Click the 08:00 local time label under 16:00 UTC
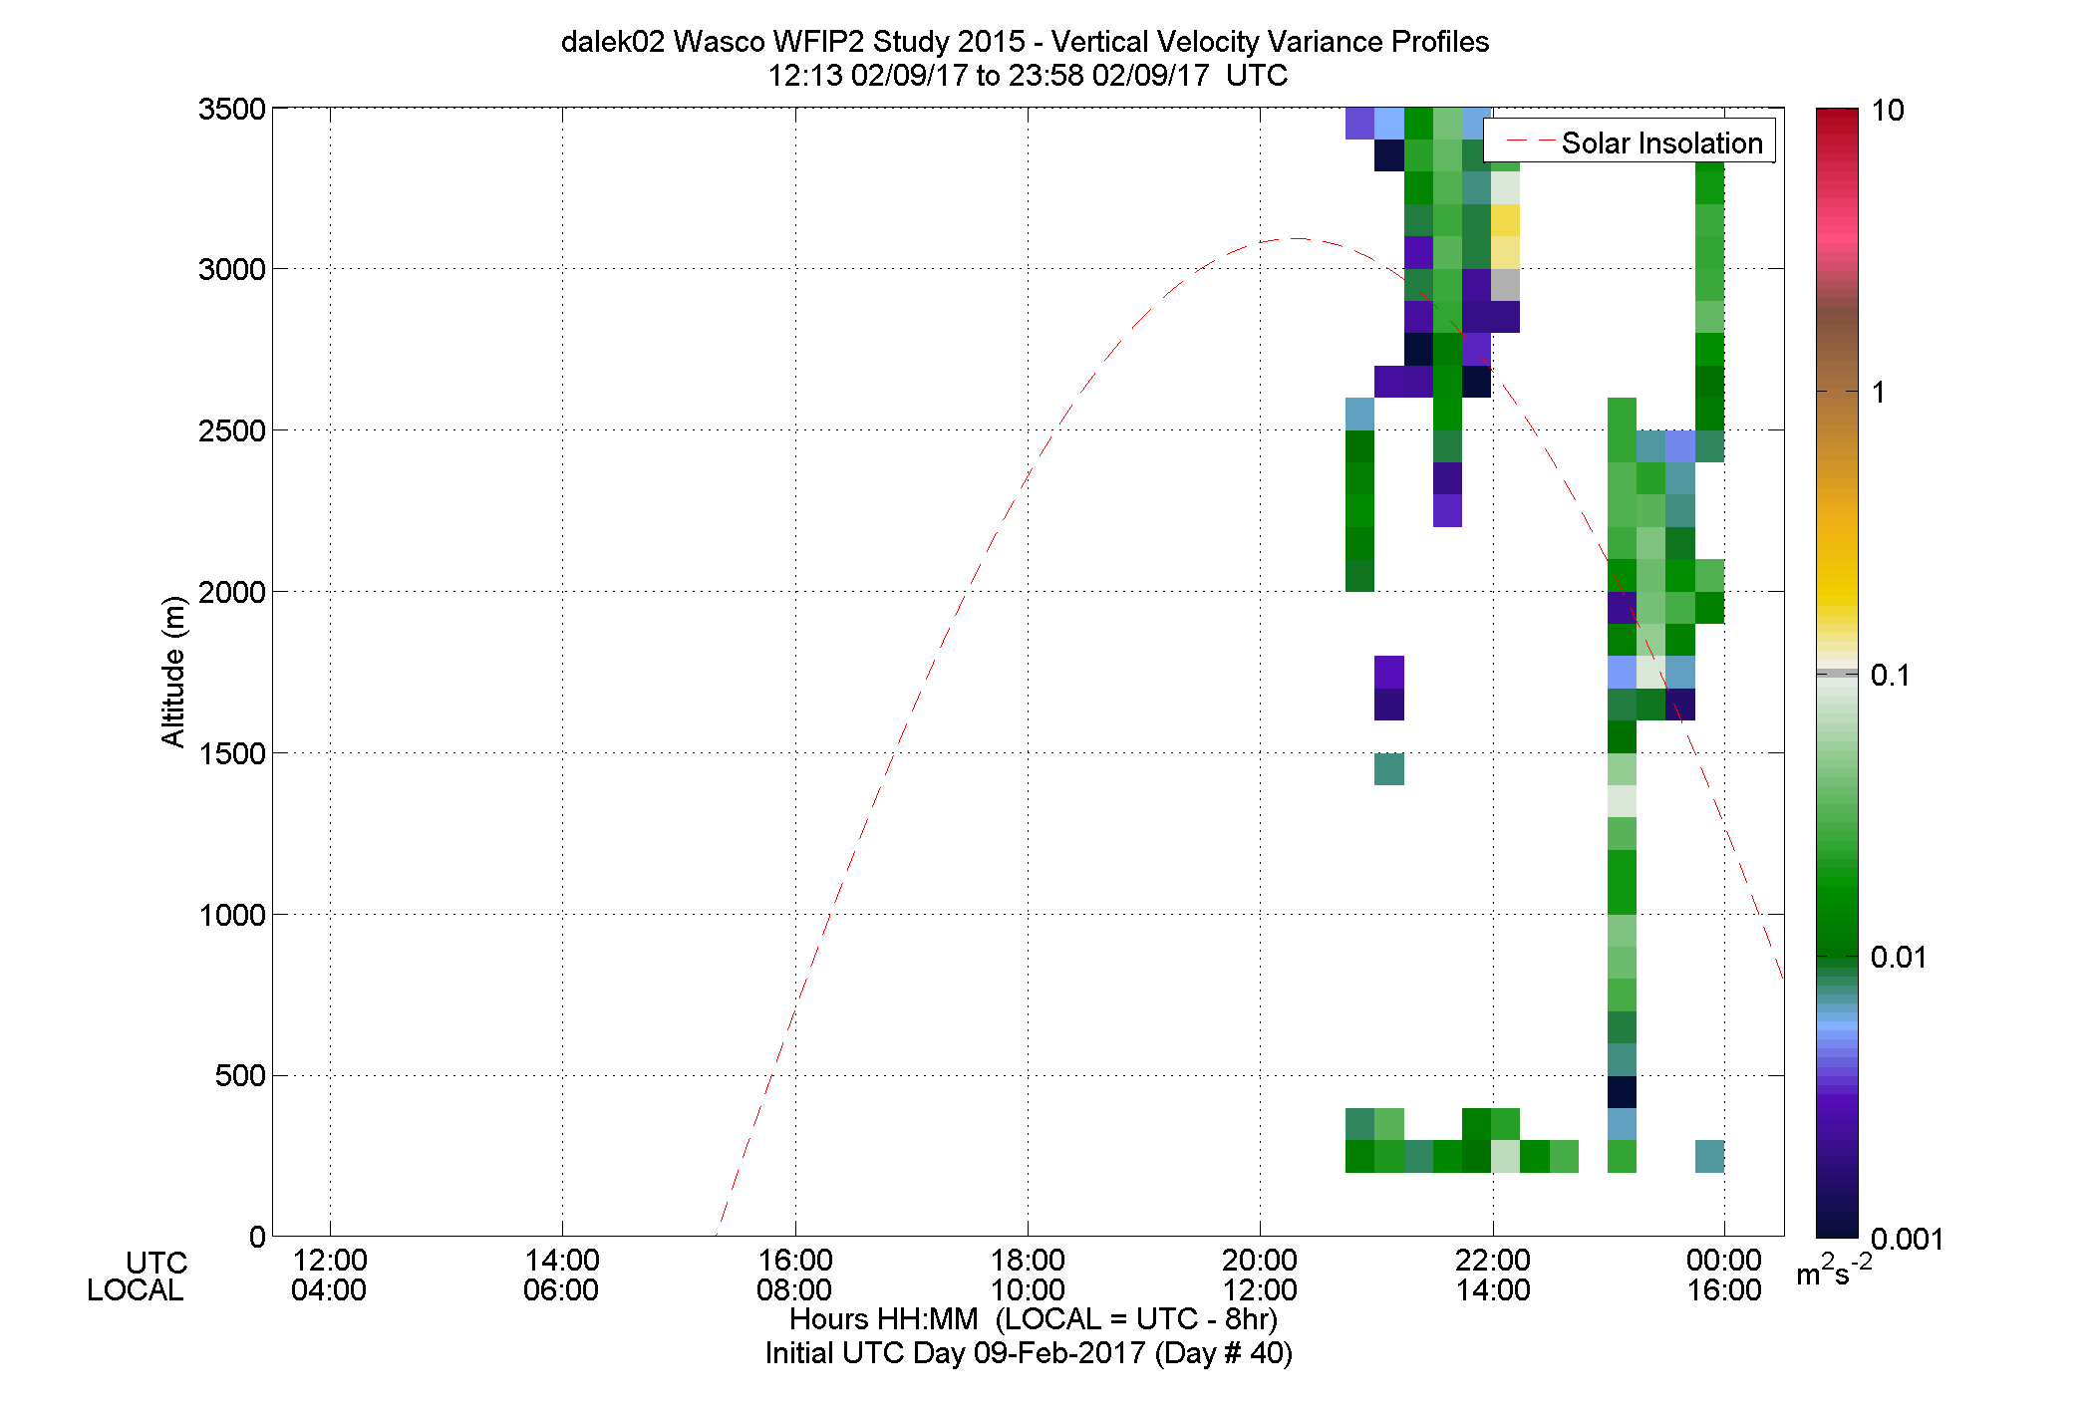 794,1290
